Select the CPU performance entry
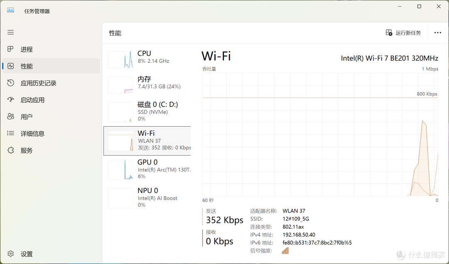This screenshot has height=264, width=449. [147, 59]
